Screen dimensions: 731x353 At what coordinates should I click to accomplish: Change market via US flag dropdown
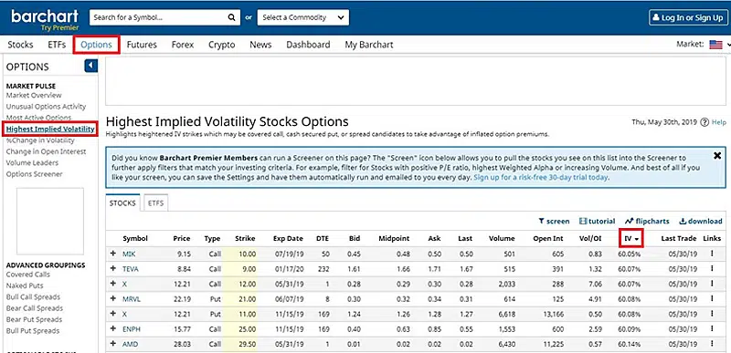coord(719,45)
